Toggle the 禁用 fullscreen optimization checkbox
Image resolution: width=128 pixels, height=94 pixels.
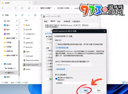[47, 61]
